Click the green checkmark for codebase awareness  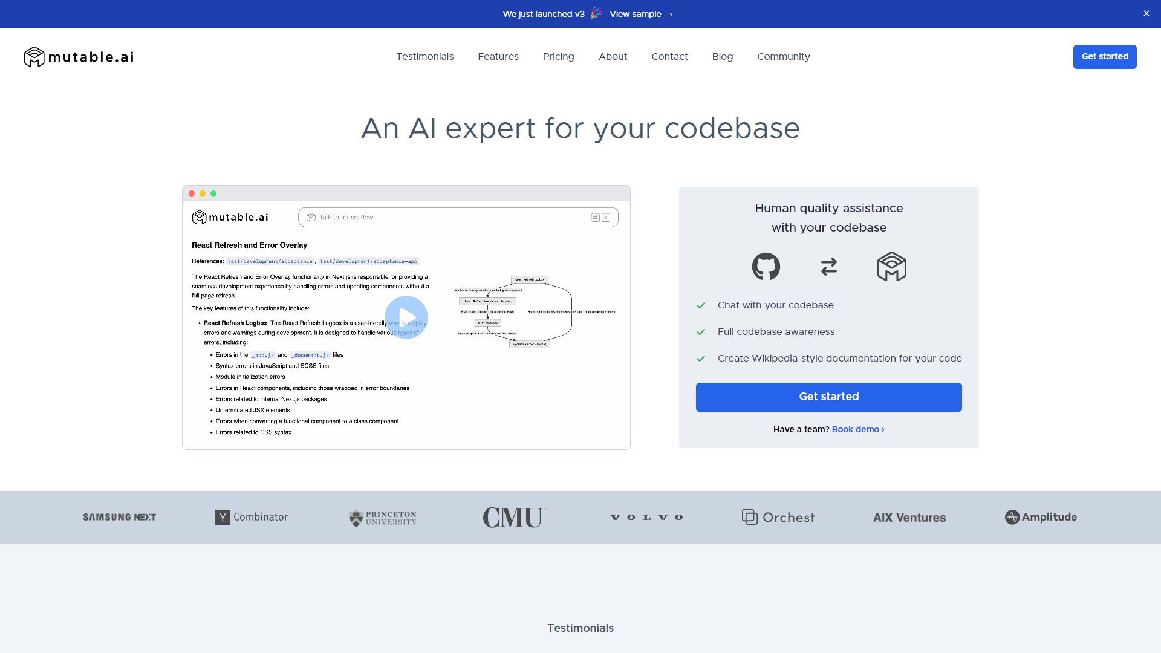(700, 332)
